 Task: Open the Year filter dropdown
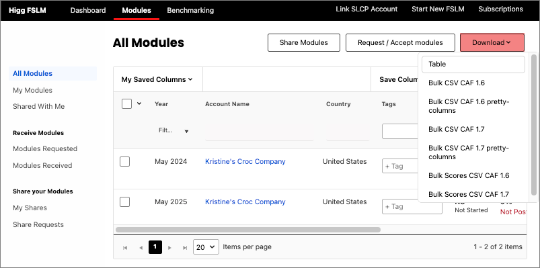tap(173, 131)
